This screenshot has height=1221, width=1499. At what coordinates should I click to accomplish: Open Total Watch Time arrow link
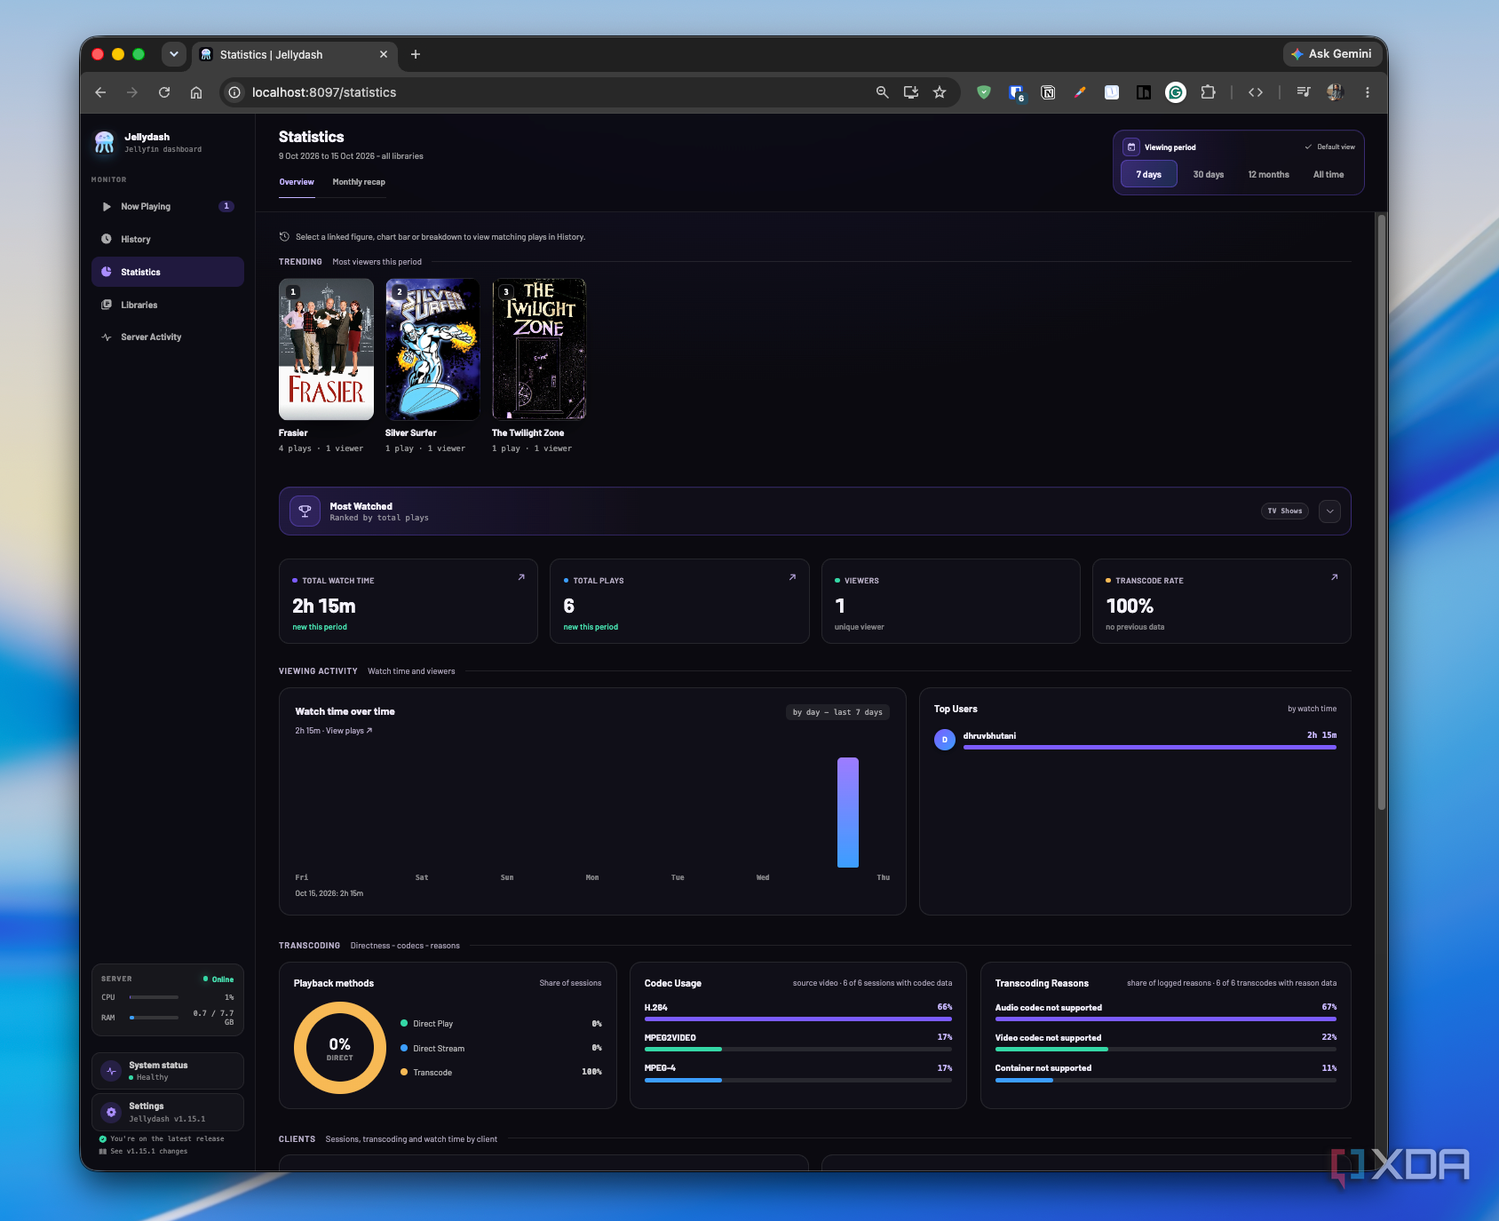pos(521,577)
